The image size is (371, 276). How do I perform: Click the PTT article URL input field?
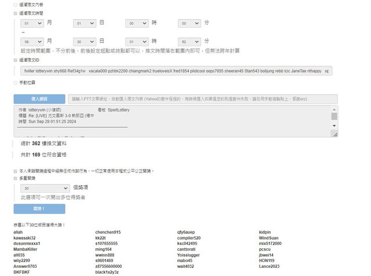(x=202, y=99)
